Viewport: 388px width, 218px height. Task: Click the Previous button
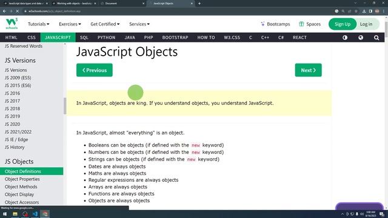point(95,70)
